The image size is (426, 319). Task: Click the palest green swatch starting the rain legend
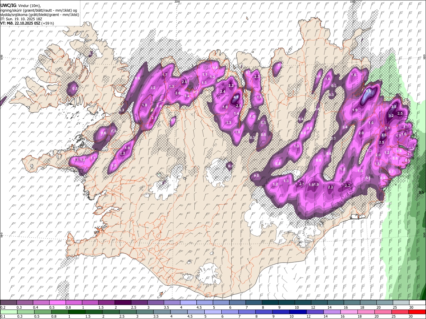coord(9,312)
